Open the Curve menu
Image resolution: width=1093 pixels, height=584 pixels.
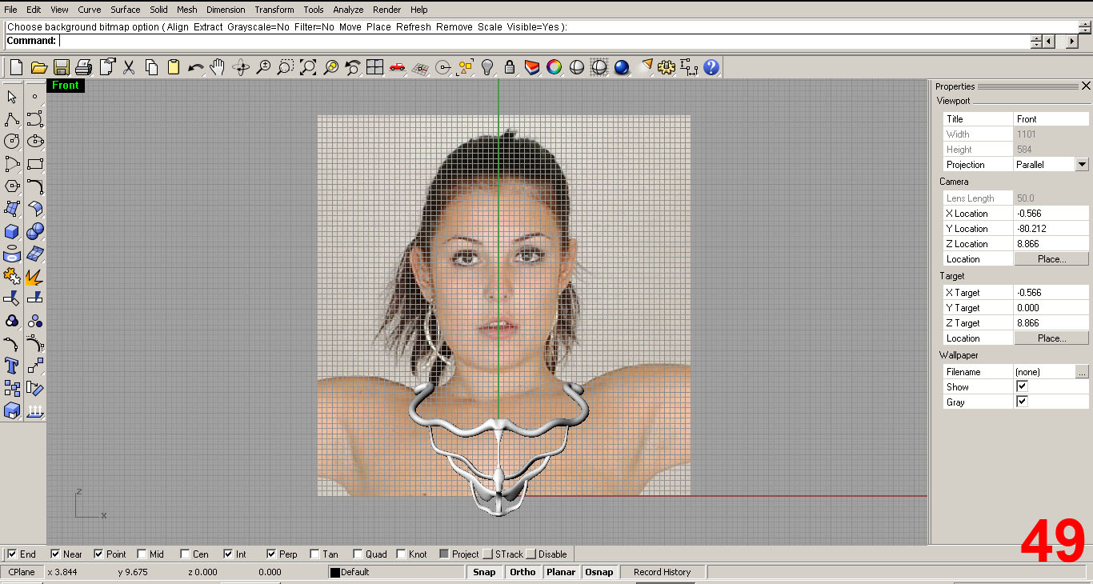(90, 10)
